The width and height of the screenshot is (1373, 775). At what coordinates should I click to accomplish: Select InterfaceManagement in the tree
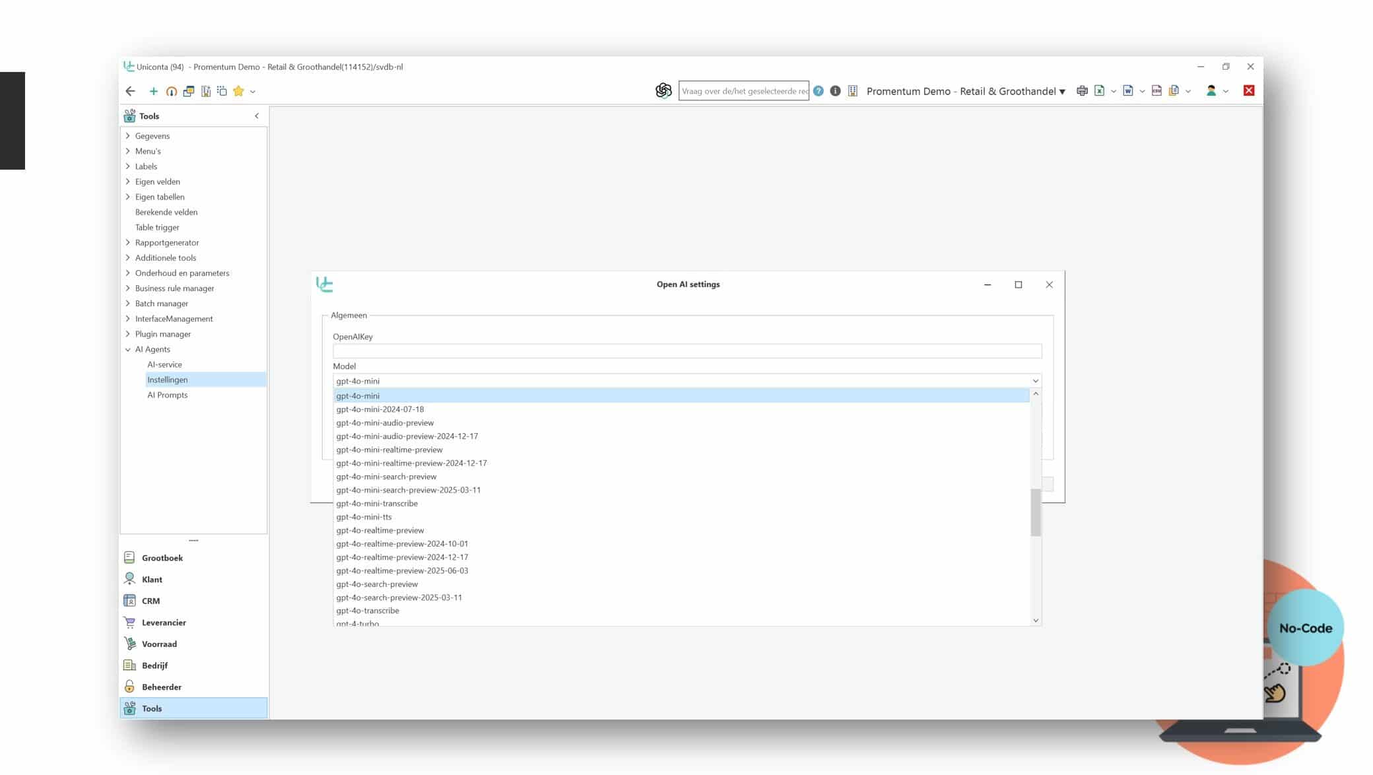point(174,318)
